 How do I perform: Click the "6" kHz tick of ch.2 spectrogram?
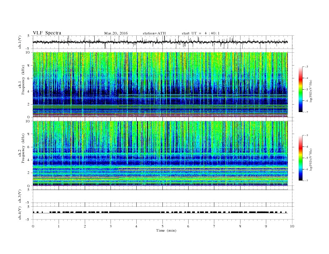(29, 147)
